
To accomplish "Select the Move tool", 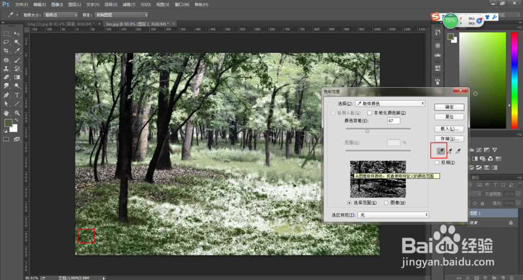I will (x=17, y=33).
